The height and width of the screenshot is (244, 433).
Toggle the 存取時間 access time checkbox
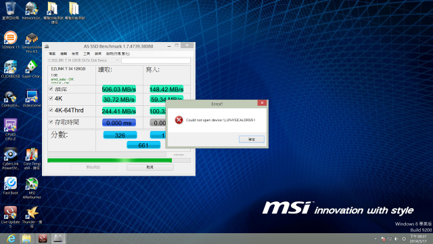(x=51, y=121)
